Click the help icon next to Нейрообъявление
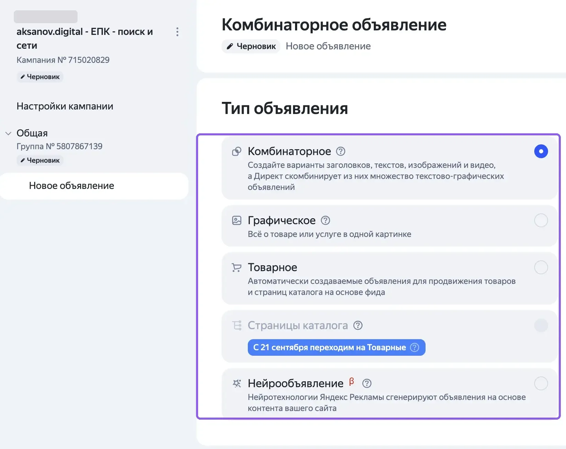This screenshot has height=449, width=566. click(367, 383)
